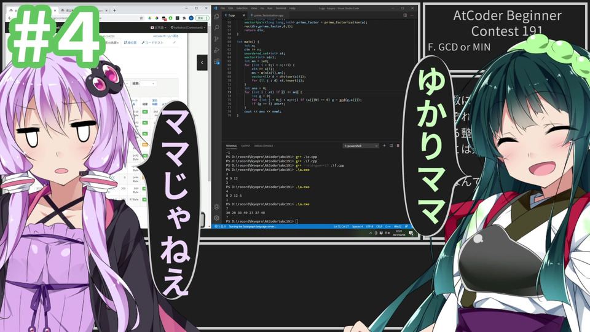The image size is (590, 332).
Task: Bookmark page with Chrome star icon
Action: tap(141, 18)
